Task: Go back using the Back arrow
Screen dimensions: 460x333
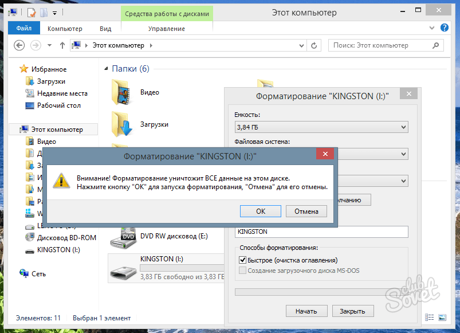Action: [19, 45]
